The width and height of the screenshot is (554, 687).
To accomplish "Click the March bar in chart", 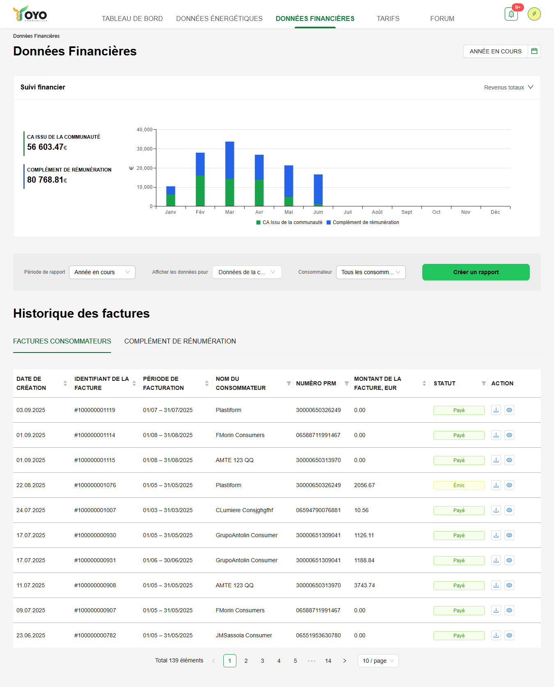I will (229, 174).
